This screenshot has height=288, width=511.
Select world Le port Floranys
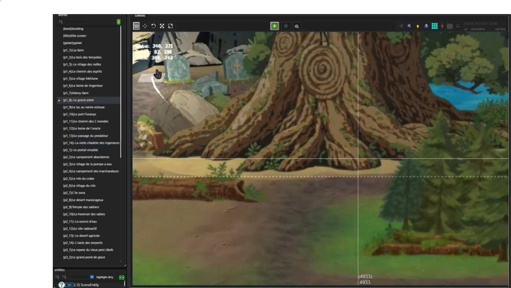(89, 114)
